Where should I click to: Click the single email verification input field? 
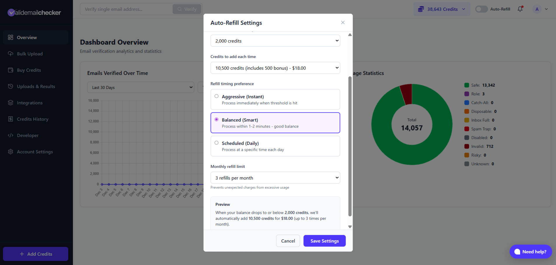point(126,9)
